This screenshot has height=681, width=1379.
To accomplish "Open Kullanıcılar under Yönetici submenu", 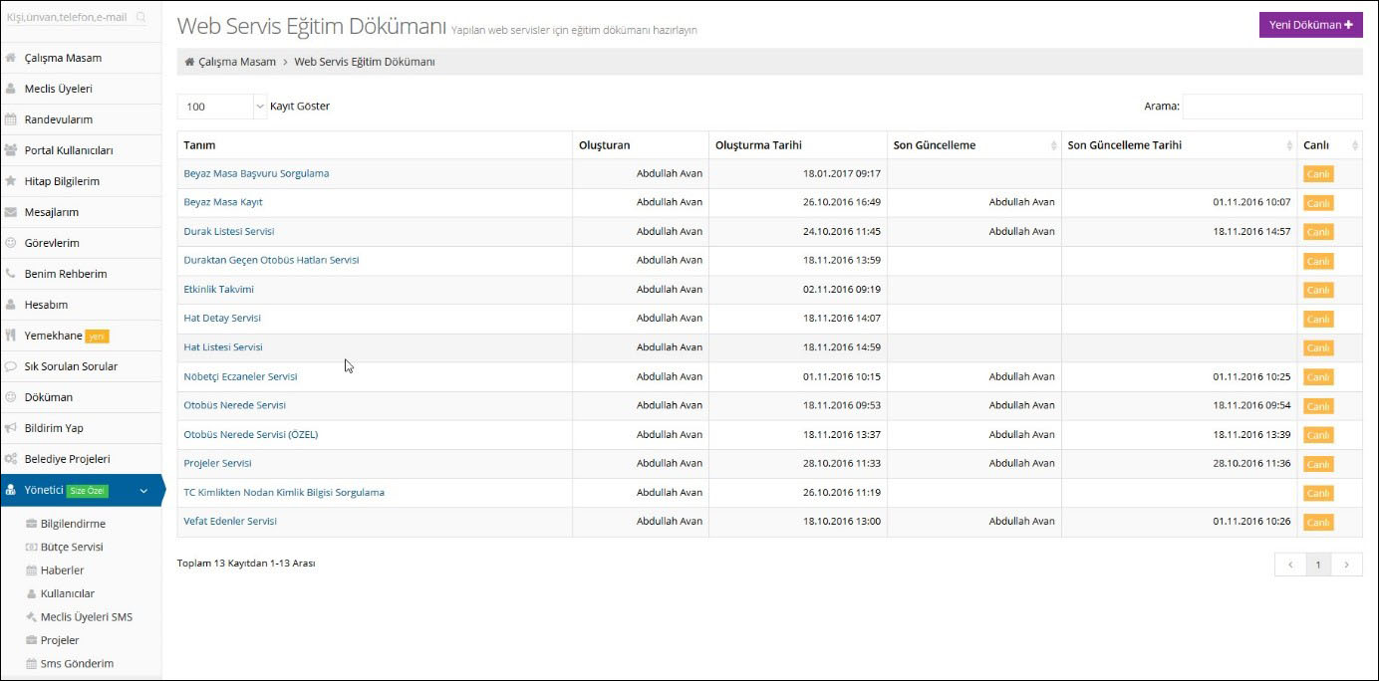I will (67, 593).
